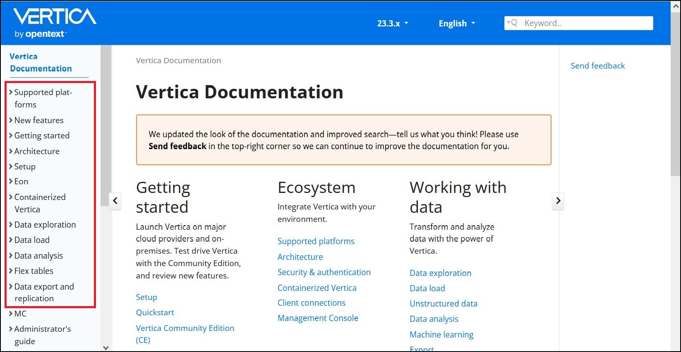681x352 pixels.
Task: Expand the Data exploration chevron in sidebar
Action: 11,225
